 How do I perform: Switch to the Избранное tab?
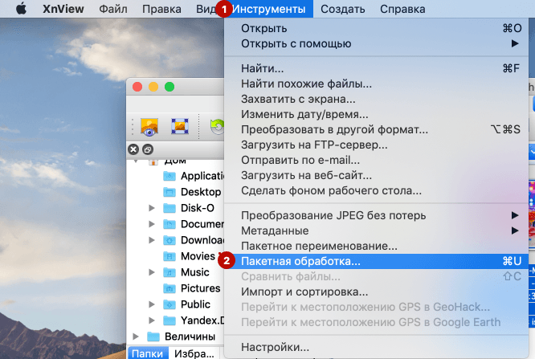click(x=194, y=353)
